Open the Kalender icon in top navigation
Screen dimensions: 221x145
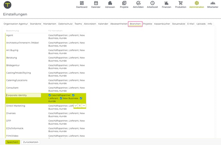96,3
